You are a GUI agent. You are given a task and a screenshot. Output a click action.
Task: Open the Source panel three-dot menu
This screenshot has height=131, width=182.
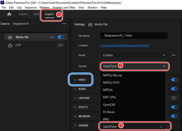(x=64, y=24)
